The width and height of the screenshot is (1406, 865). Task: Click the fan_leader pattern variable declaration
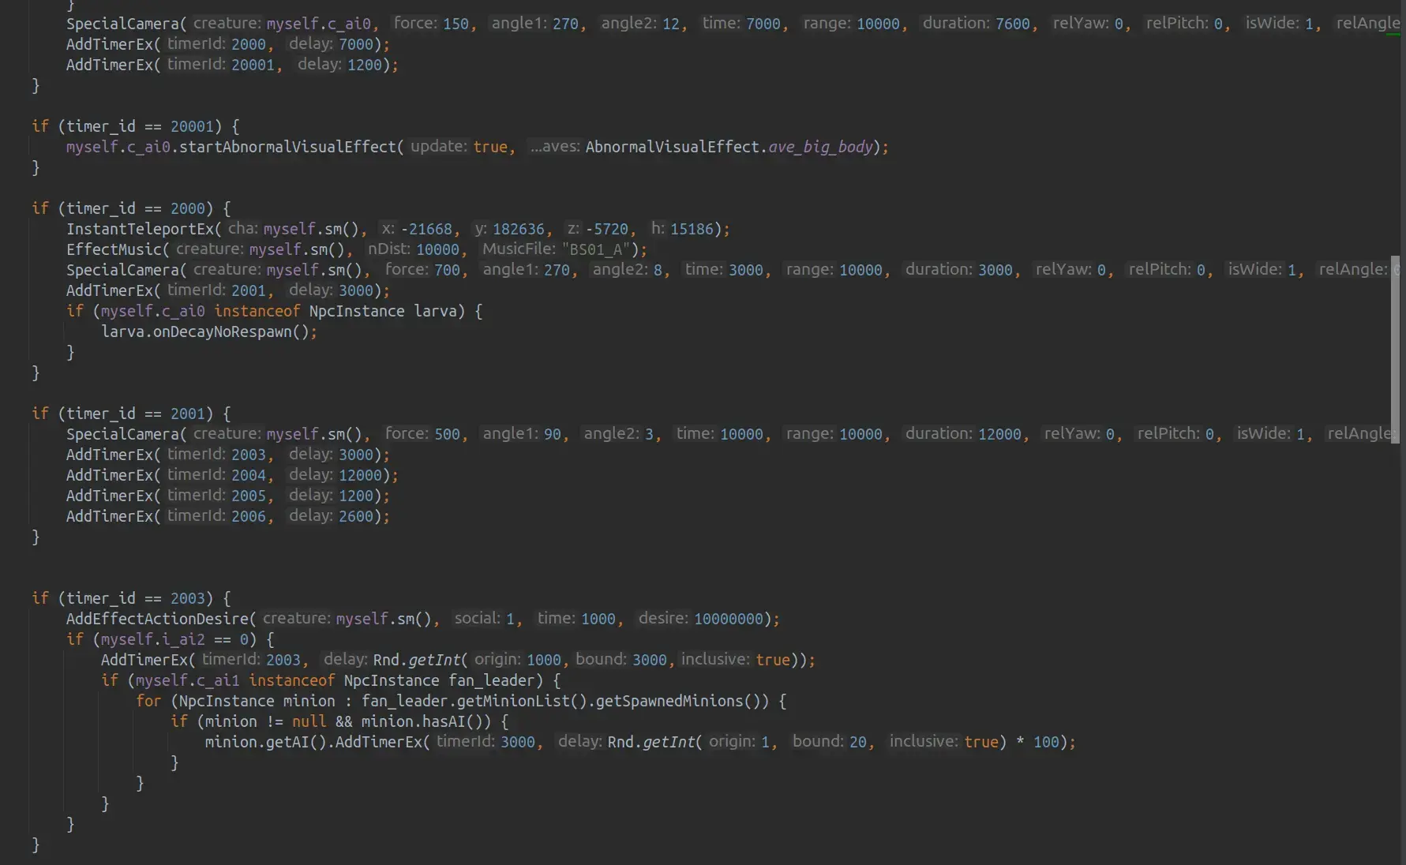point(492,680)
